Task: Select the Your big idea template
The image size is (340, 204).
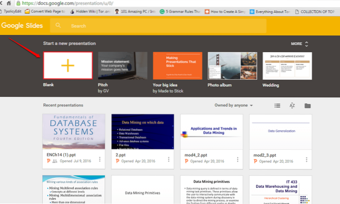Action: coord(177,65)
